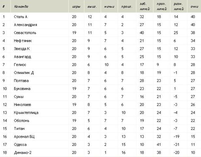This screenshot has height=157, width=201.
Task: Click the разн. мячей column header
Action: coord(179,7)
